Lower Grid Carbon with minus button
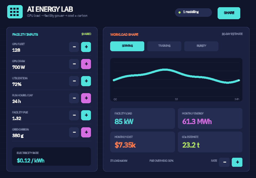The height and width of the screenshot is (178, 256). coord(74,132)
